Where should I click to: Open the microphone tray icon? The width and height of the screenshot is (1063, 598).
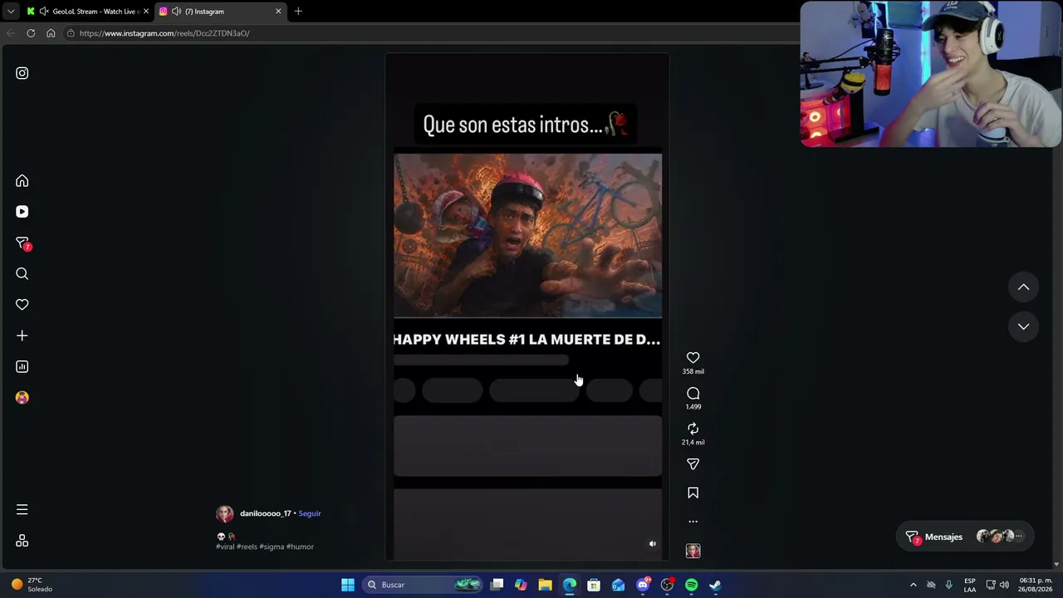point(948,585)
